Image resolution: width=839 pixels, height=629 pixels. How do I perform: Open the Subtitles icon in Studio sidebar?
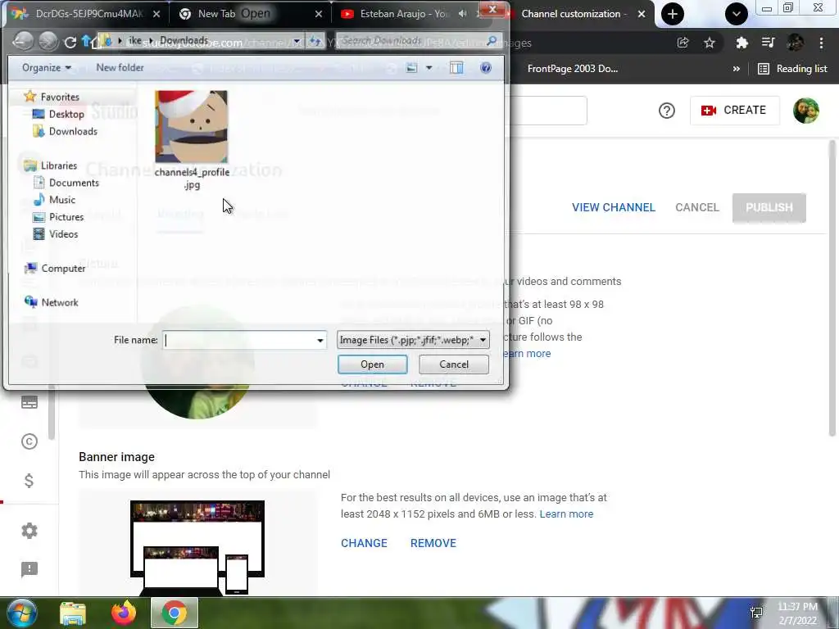(x=29, y=402)
